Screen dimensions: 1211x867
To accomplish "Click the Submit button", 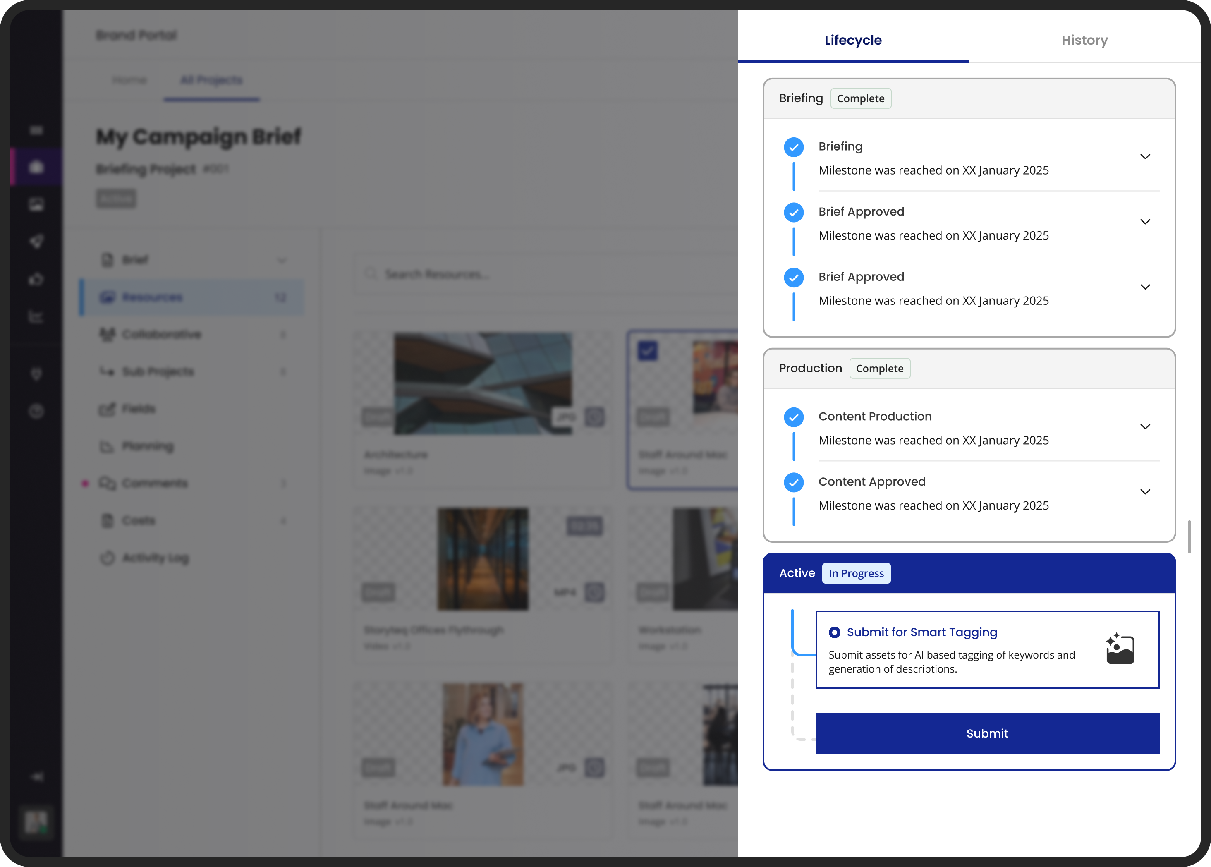I will click(x=986, y=733).
